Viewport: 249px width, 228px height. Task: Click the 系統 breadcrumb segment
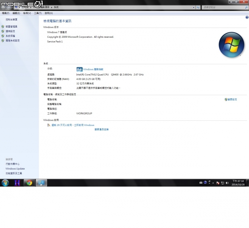[56, 7]
